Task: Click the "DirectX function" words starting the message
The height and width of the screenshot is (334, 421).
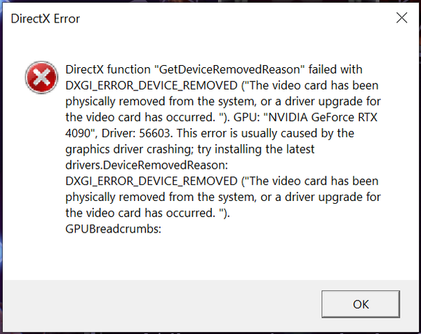Action: click(x=106, y=70)
